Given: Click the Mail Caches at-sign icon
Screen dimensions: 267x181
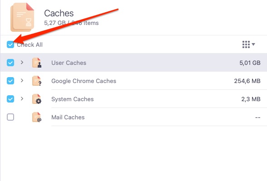Looking at the screenshot, I should 37,117.
